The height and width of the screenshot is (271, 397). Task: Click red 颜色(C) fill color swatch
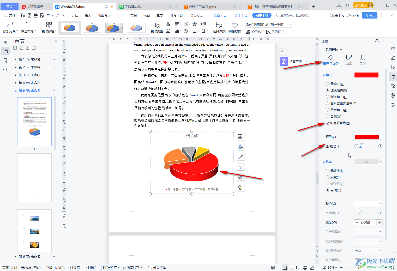pyautogui.click(x=366, y=137)
